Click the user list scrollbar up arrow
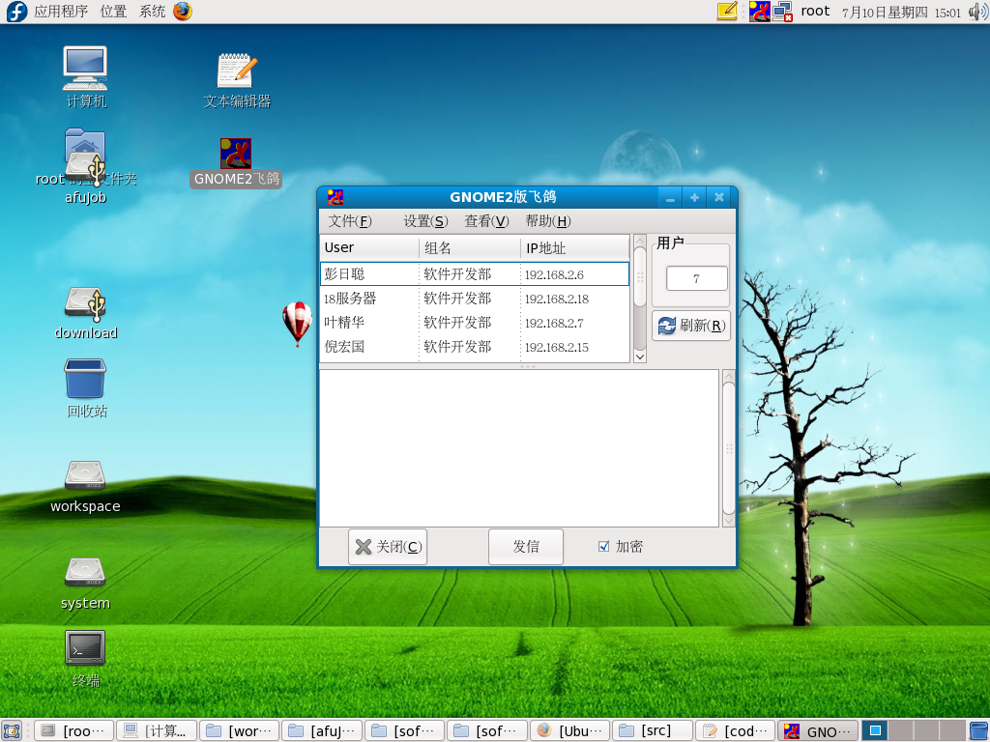The width and height of the screenshot is (990, 742). coord(640,241)
